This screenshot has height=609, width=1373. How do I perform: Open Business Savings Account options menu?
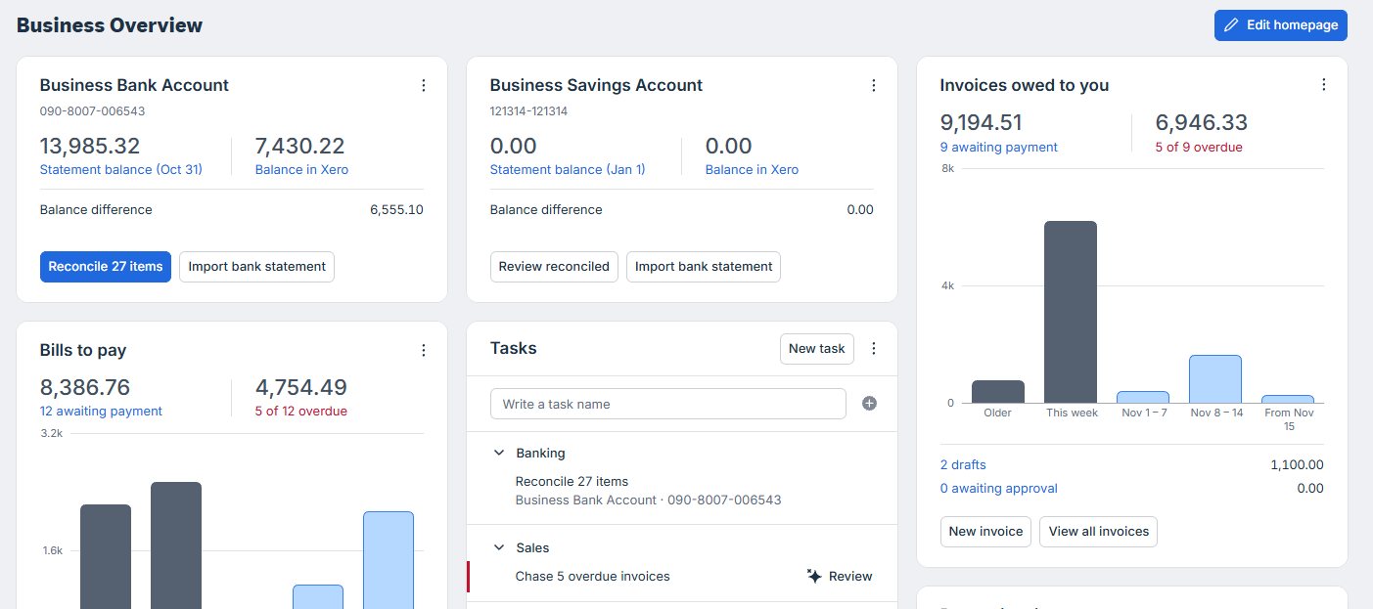[874, 85]
